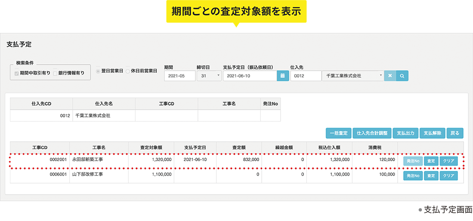
Task: Toggle 期間中取引有り checkbox
Action: [x=16, y=73]
